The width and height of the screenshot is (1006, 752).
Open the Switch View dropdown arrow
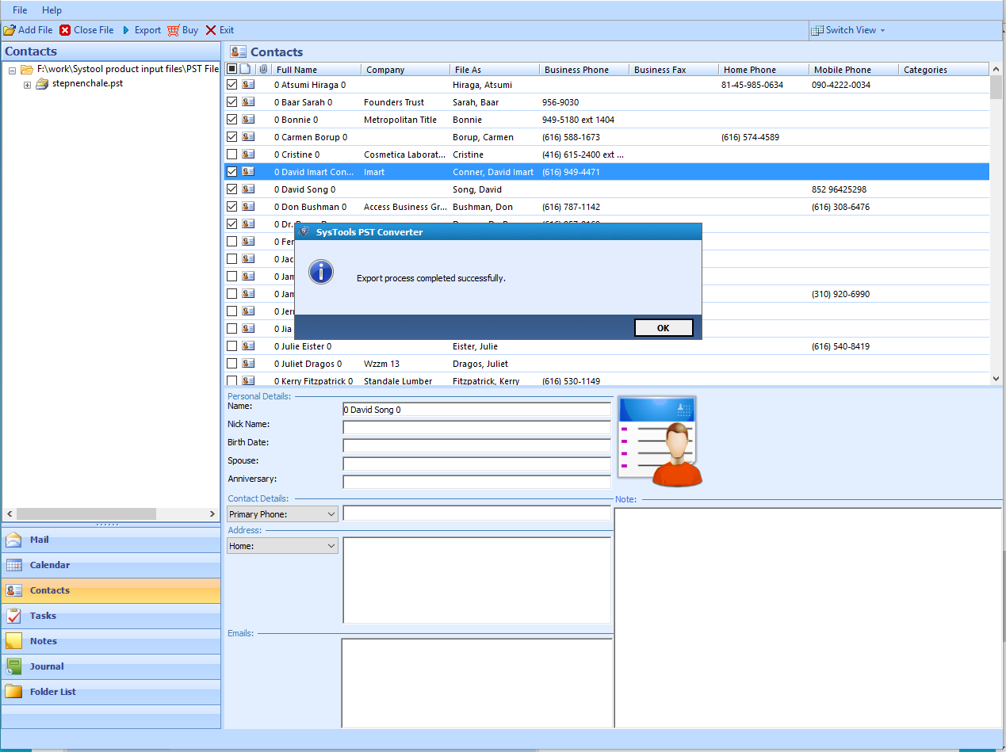(x=882, y=31)
